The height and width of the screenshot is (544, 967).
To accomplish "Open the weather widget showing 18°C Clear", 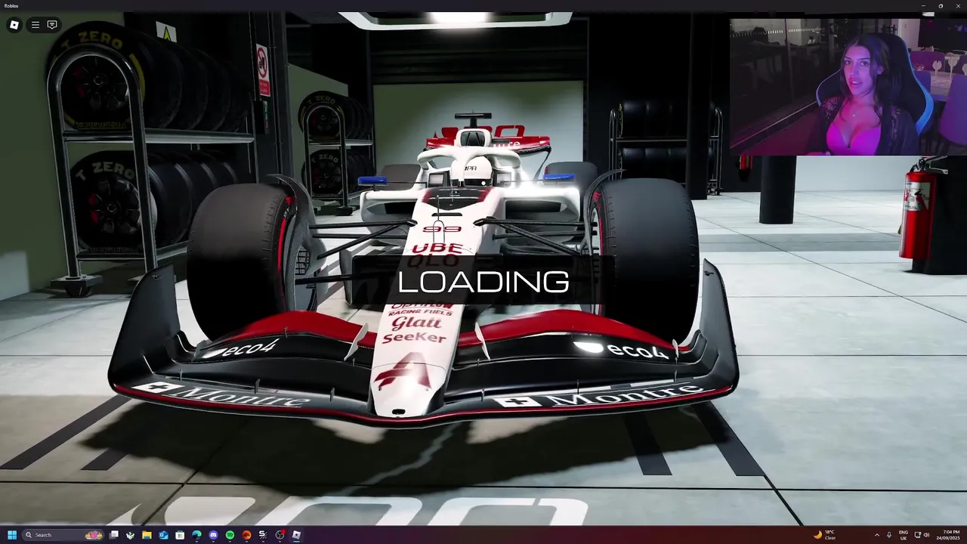I will pyautogui.click(x=825, y=535).
